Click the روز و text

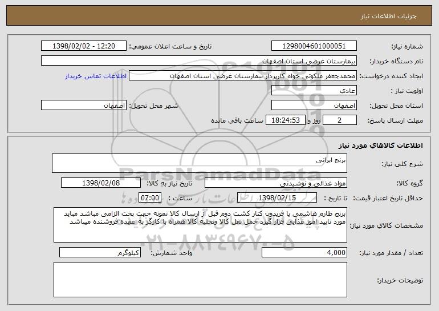314,120
